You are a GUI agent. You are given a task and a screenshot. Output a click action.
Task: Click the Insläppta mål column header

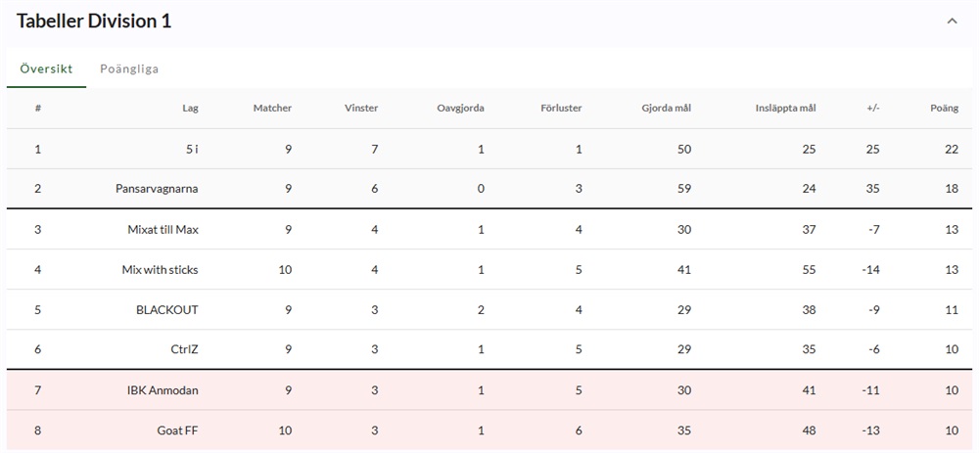785,108
